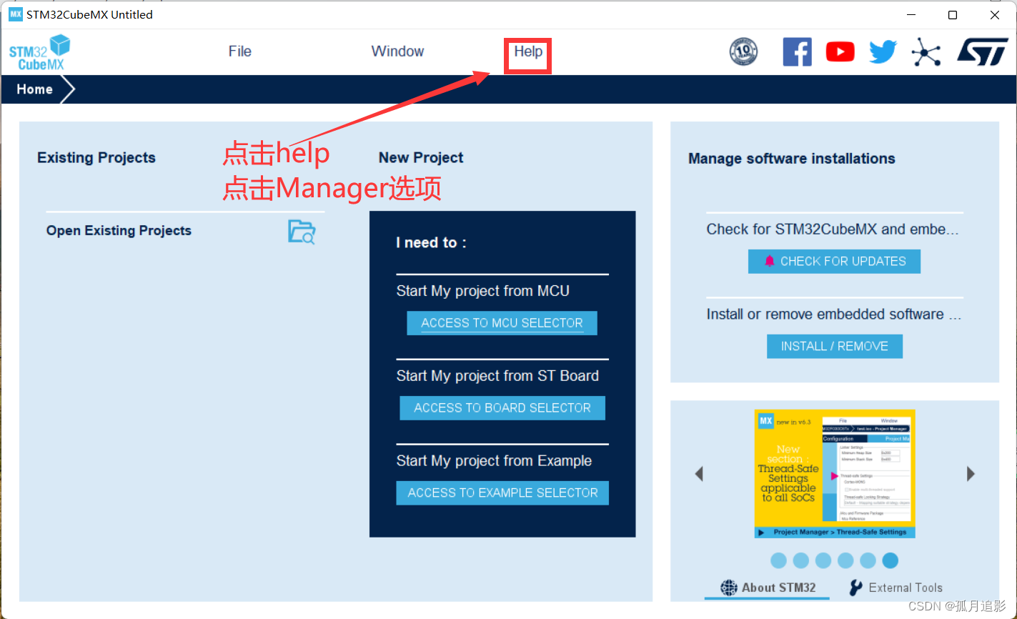Click ACCESS TO BOARD SELECTOR button
The height and width of the screenshot is (619, 1017).
pos(502,408)
